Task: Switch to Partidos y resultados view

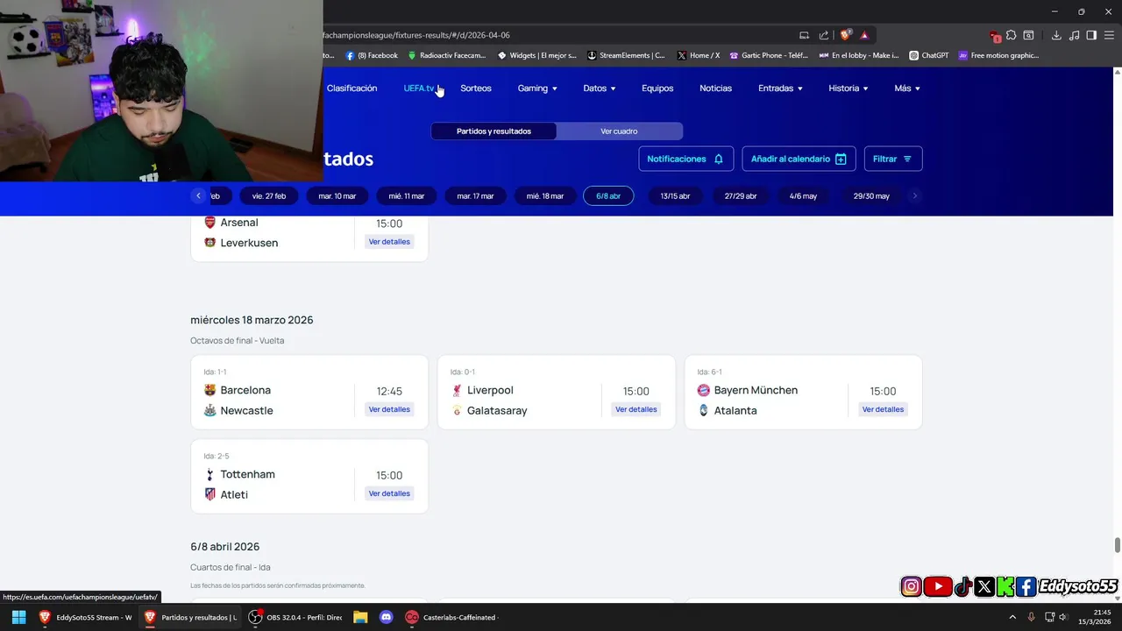Action: click(494, 131)
